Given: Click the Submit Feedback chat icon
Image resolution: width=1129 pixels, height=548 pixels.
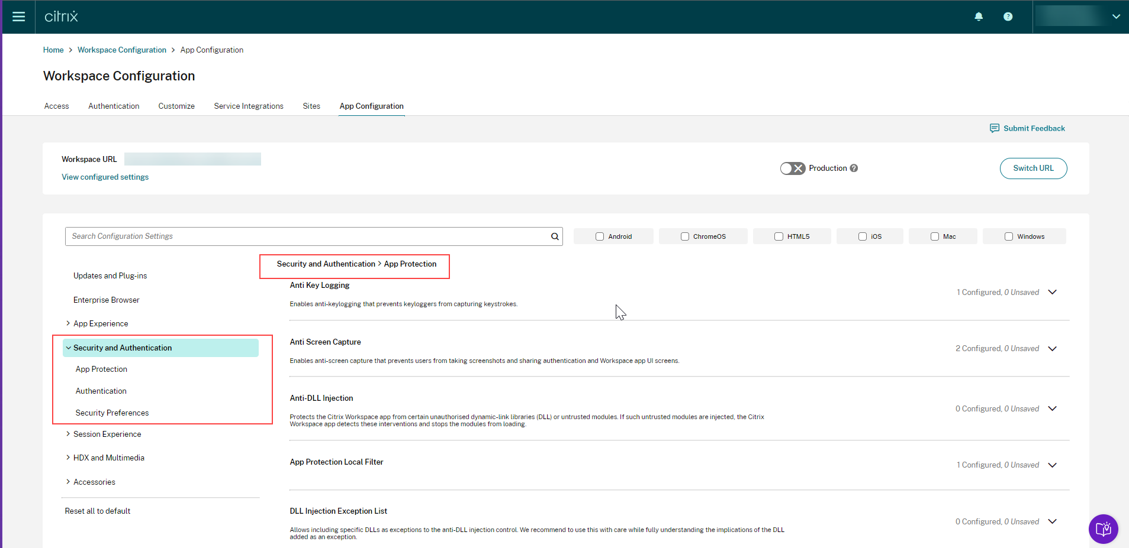Looking at the screenshot, I should click(995, 128).
